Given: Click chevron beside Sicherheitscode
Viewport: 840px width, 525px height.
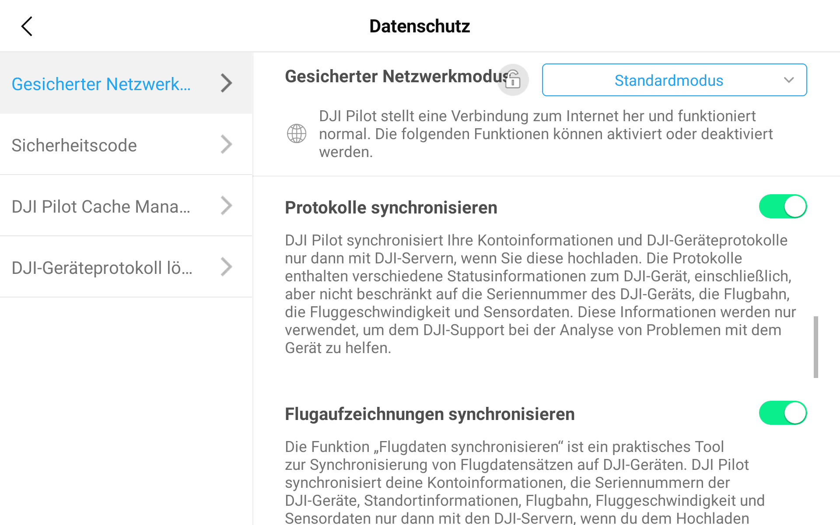Looking at the screenshot, I should click(226, 144).
